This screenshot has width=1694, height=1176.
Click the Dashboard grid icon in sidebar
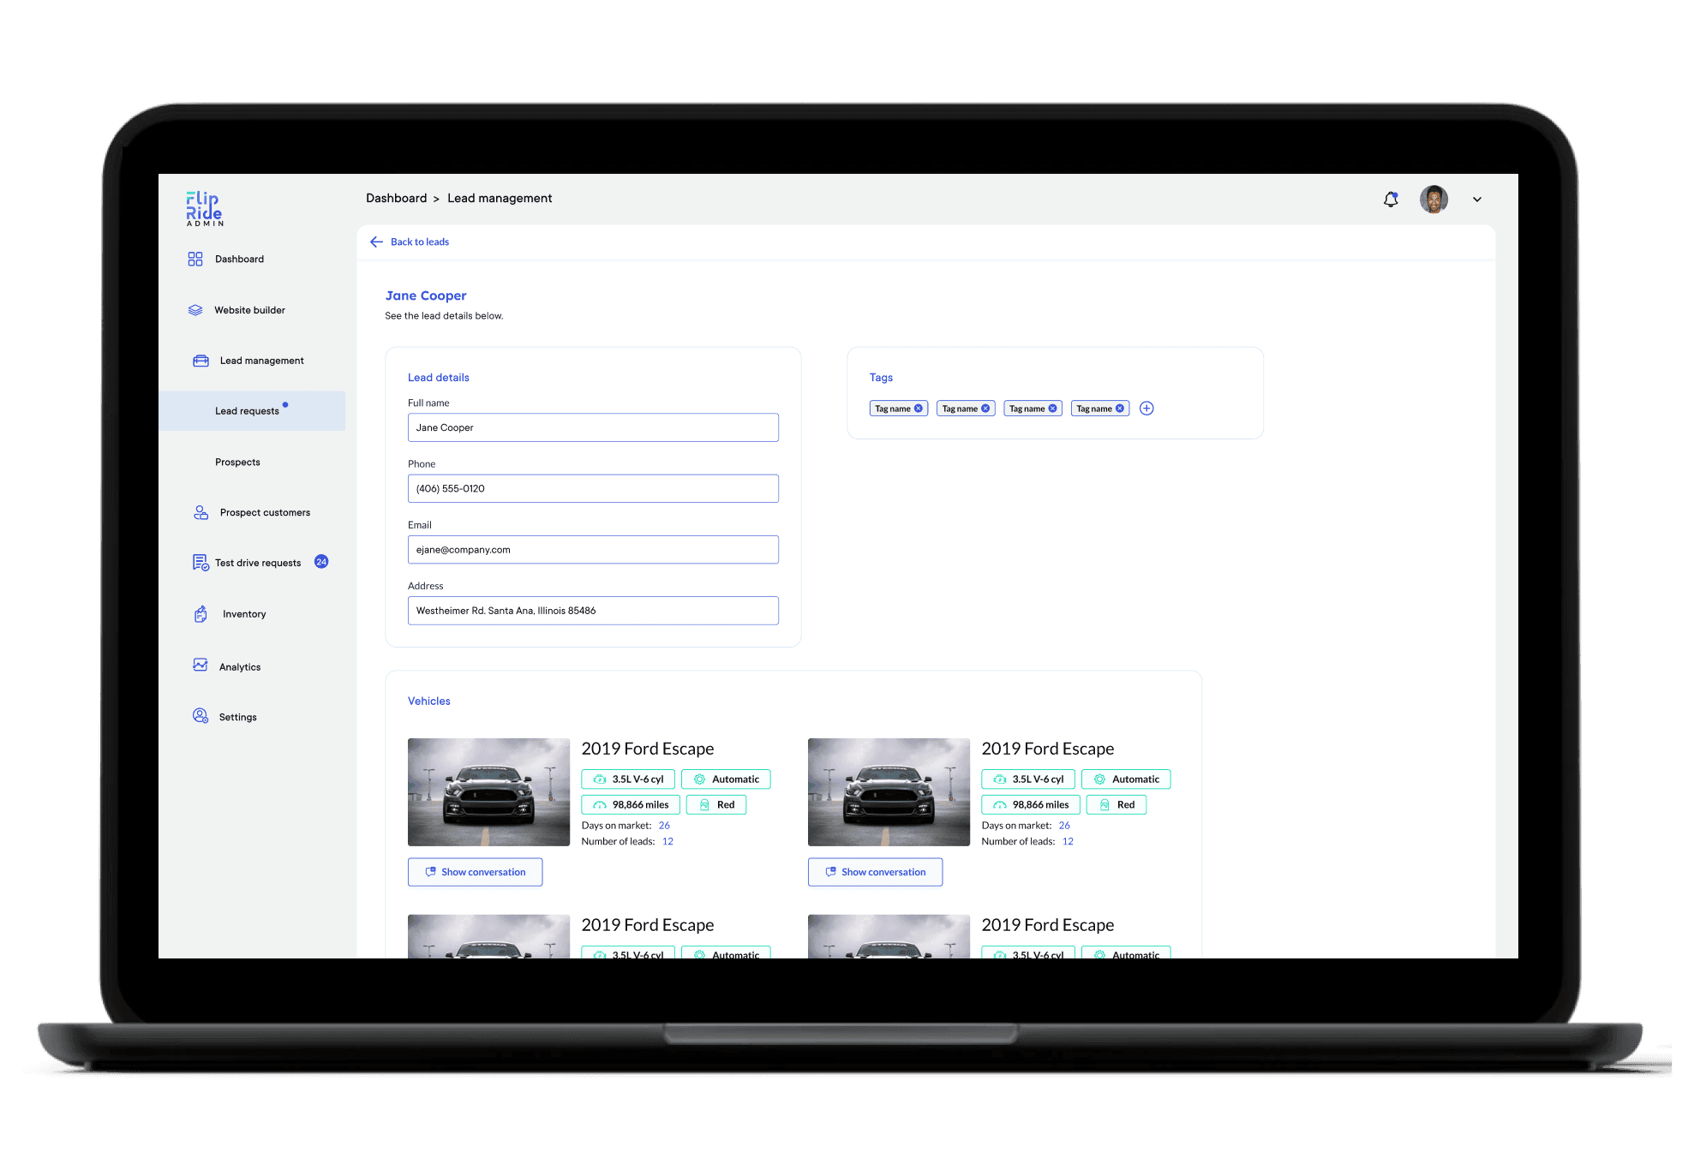point(195,259)
